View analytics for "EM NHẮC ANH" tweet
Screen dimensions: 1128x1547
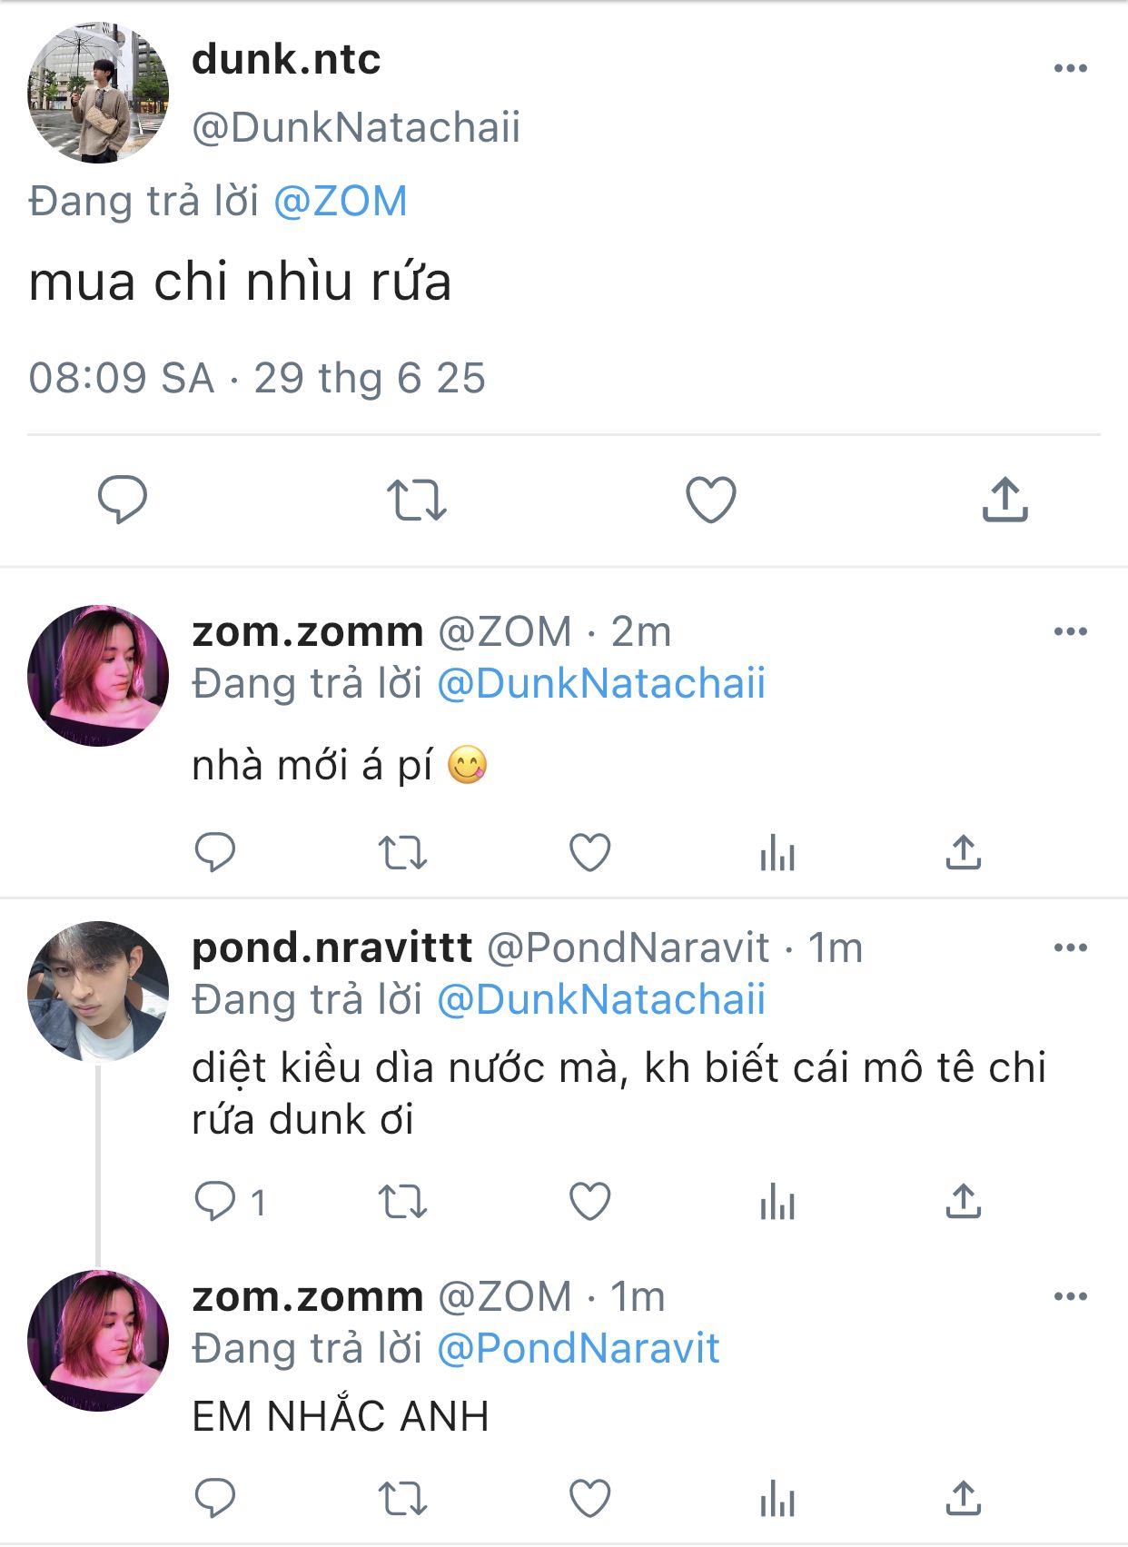click(x=777, y=1498)
